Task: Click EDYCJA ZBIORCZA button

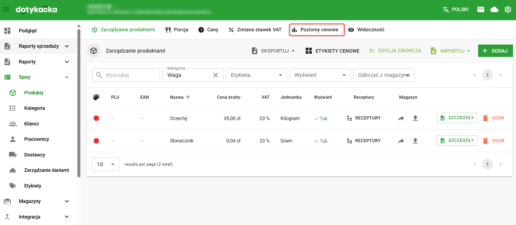Action: tap(395, 51)
